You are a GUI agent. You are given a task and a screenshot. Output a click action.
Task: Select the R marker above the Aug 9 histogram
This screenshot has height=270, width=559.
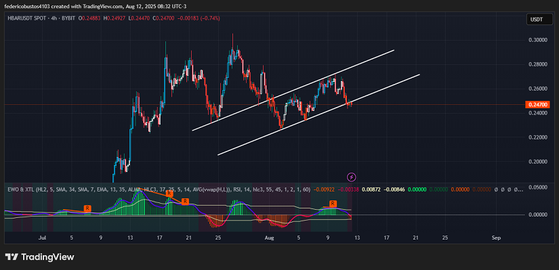(x=333, y=204)
